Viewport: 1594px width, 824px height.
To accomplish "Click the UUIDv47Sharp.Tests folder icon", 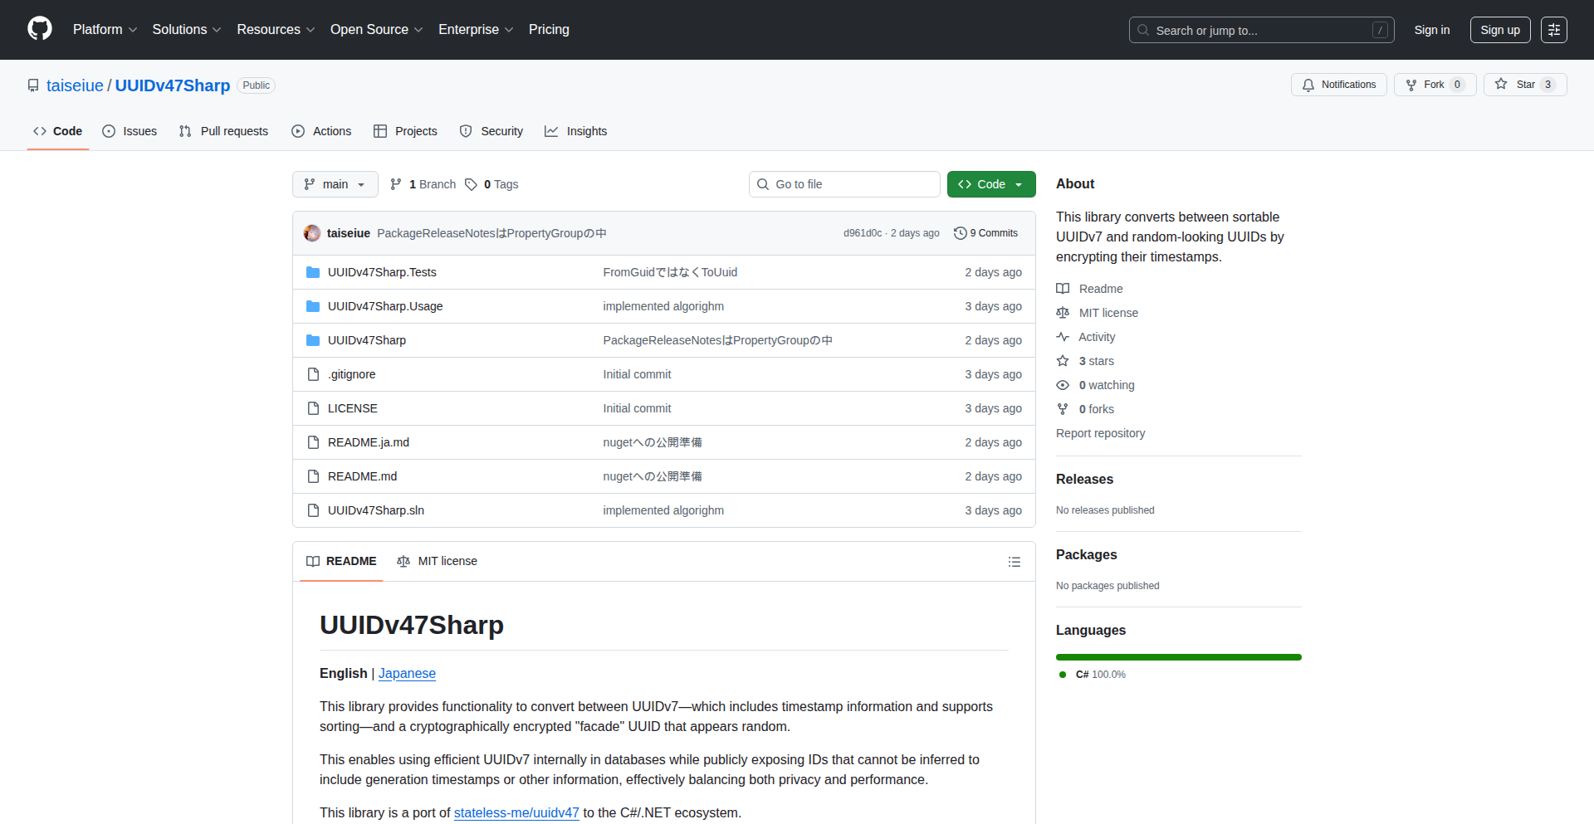I will 313,272.
